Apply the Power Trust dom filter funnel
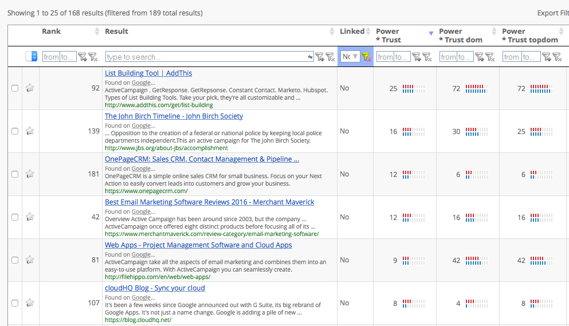569x326 pixels. (x=480, y=57)
